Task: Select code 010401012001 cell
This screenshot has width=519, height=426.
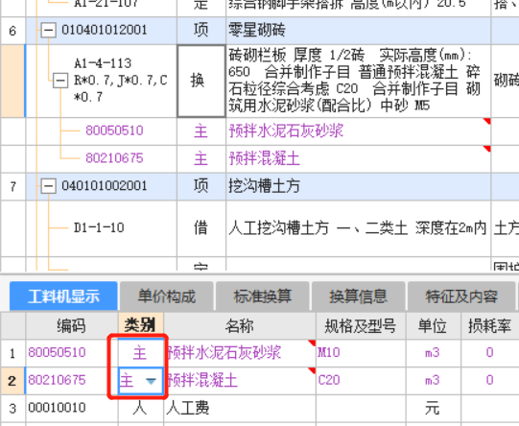Action: click(x=105, y=30)
